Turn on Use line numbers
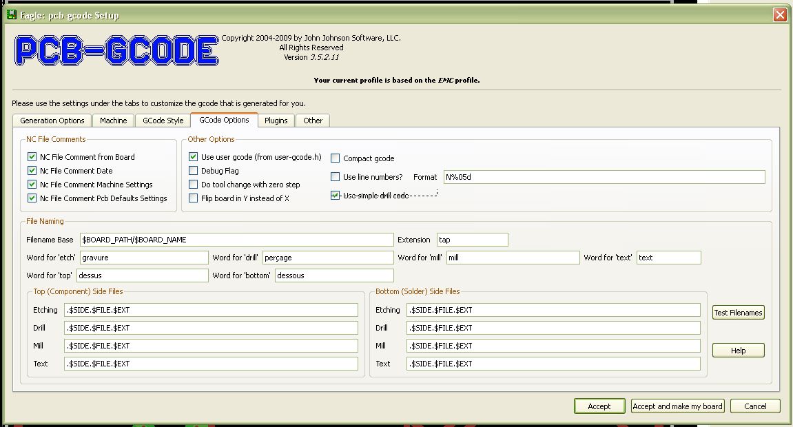The width and height of the screenshot is (793, 427). 336,177
